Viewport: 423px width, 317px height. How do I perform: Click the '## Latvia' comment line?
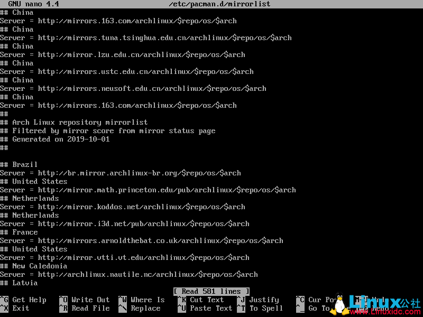click(19, 283)
